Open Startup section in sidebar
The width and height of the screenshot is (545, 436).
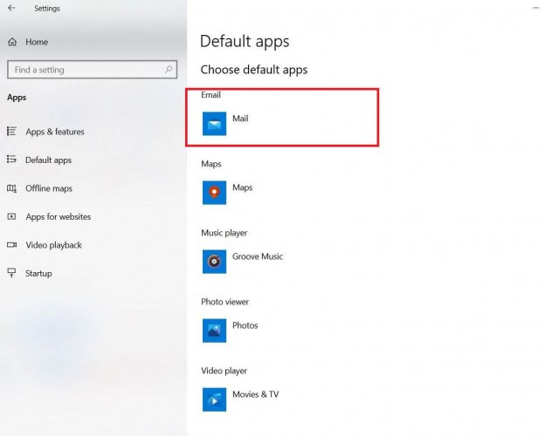(x=38, y=274)
